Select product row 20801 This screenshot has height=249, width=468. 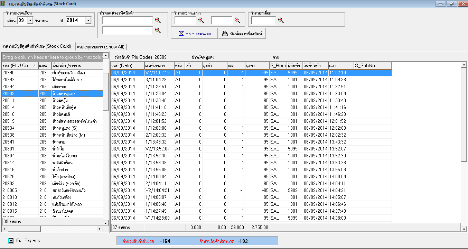[52, 149]
